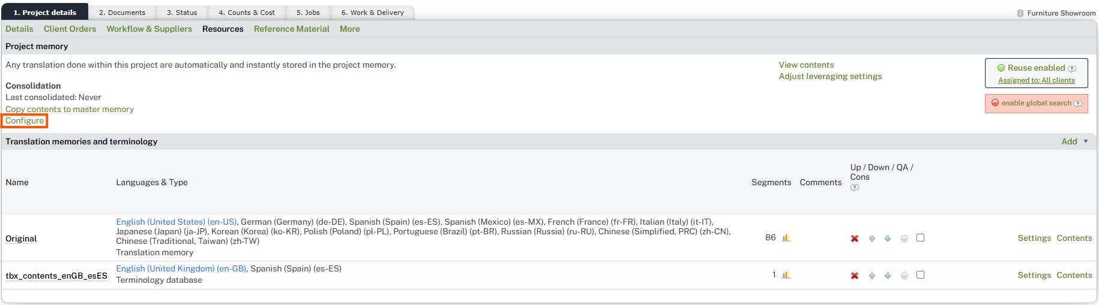The height and width of the screenshot is (305, 1099).
Task: Click Assigned to: All clients link
Action: pyautogui.click(x=1036, y=80)
